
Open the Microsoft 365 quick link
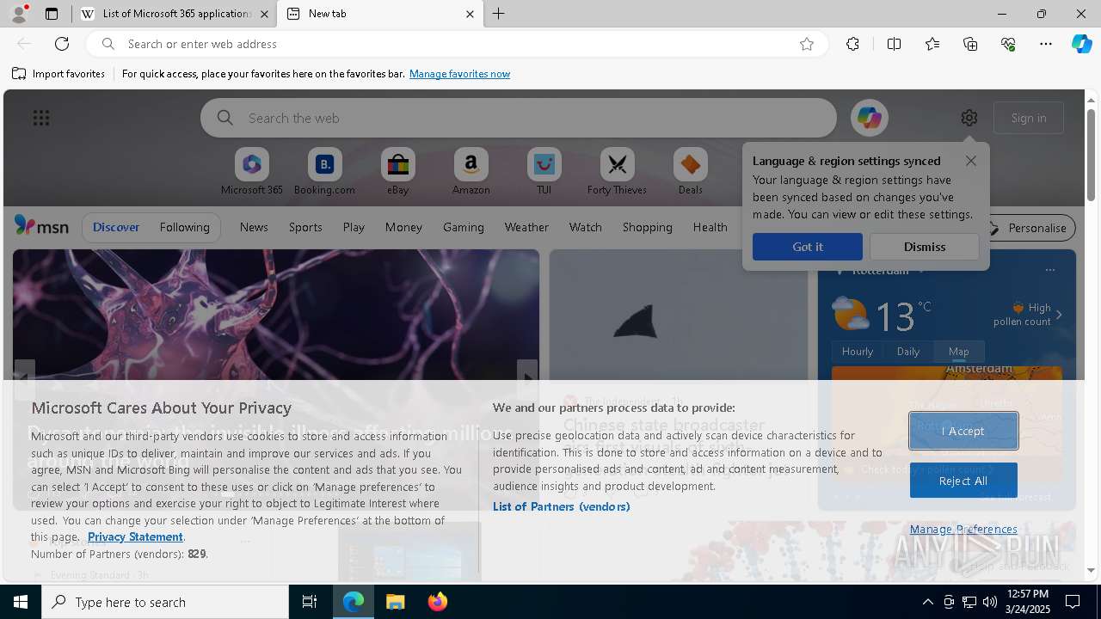point(252,172)
